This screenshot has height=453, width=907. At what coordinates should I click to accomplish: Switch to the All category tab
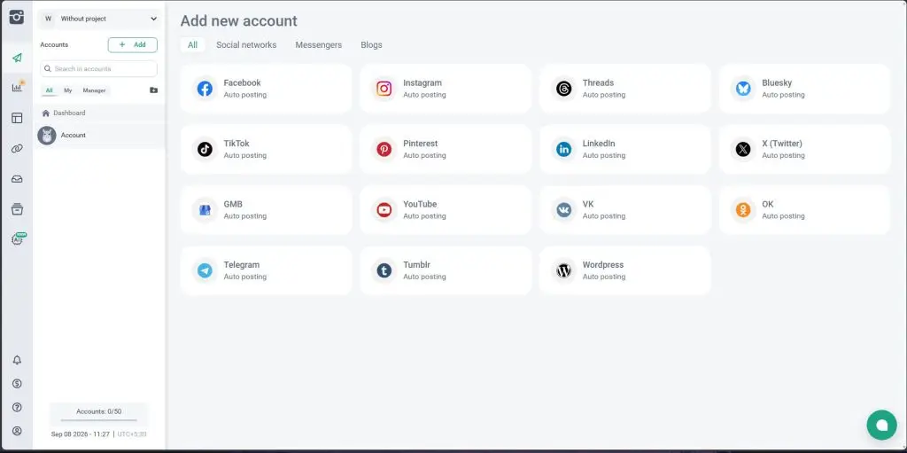pyautogui.click(x=192, y=44)
